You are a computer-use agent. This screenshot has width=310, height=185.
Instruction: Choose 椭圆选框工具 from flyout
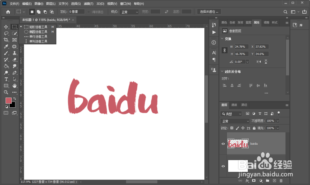point(38,32)
